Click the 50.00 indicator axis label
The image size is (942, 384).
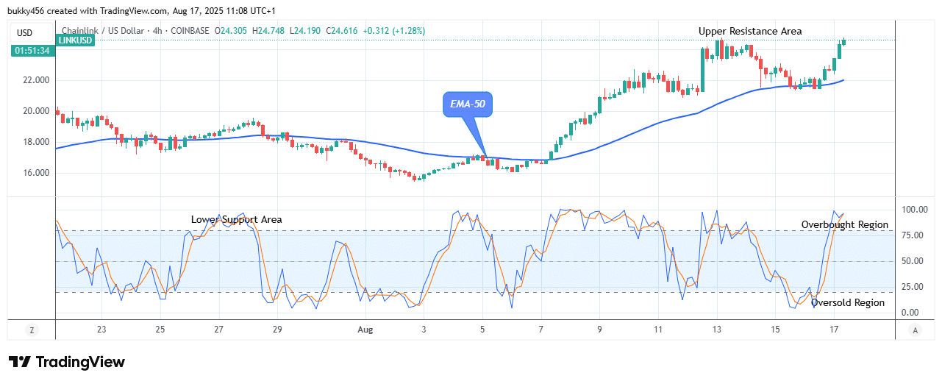point(912,261)
